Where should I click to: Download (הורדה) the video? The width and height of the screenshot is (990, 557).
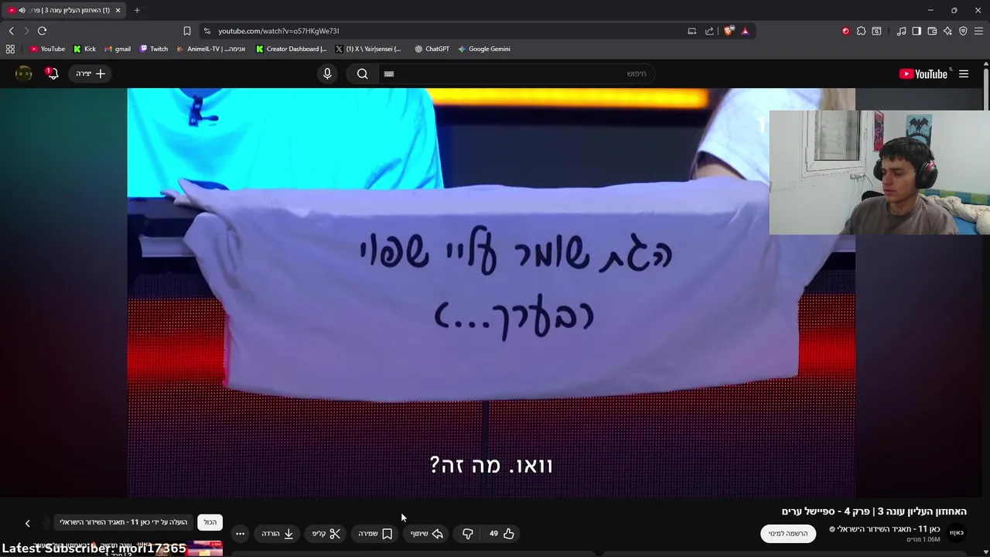point(278,534)
